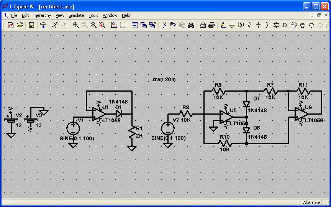Undo the last action via toolbar
The width and height of the screenshot is (331, 207).
tap(311, 25)
